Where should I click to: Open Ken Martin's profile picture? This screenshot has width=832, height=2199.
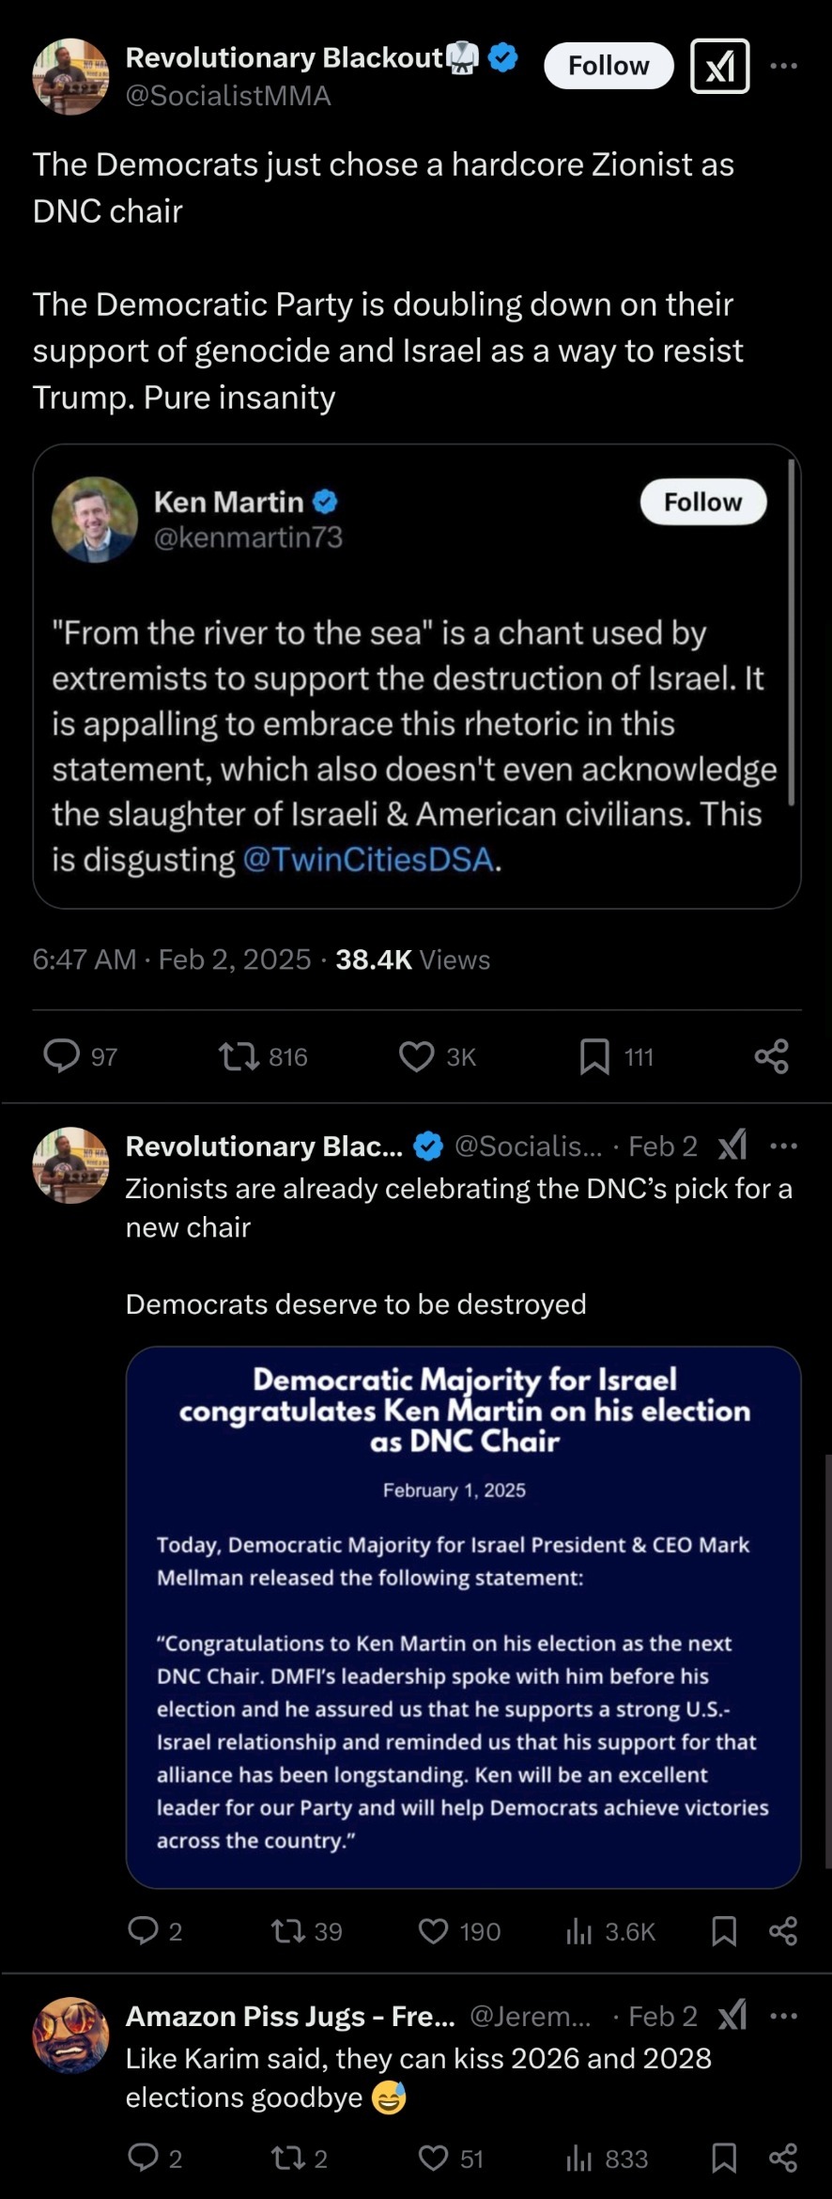coord(95,520)
